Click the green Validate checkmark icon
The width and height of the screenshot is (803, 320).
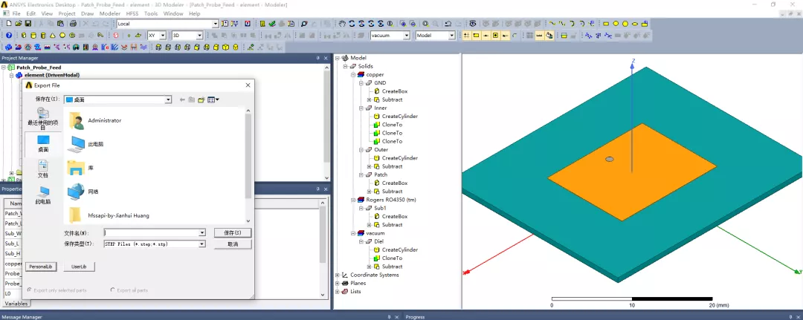click(x=272, y=24)
